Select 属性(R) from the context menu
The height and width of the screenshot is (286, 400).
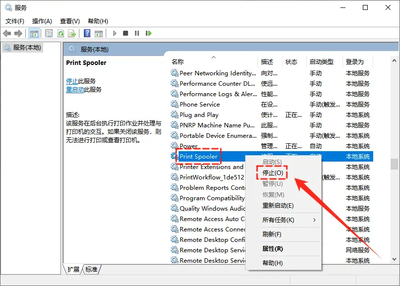point(272,249)
